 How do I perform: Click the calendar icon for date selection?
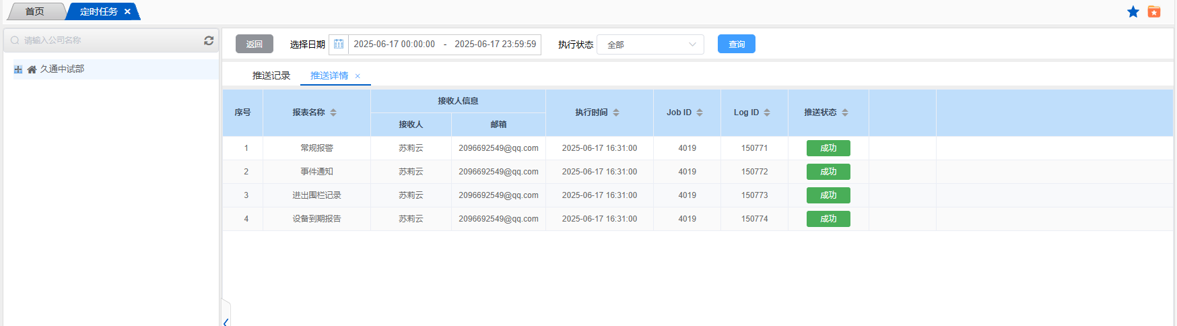[339, 44]
